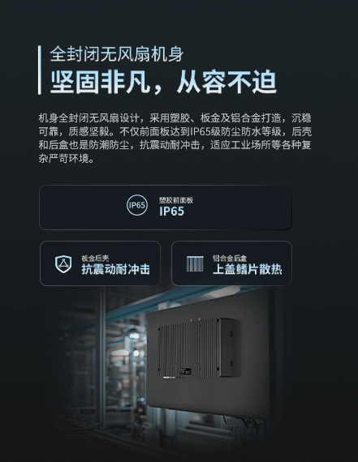Screen dimensions: 358x462
Task: Select the 抗震动耐冲击 feature card
Action: pyautogui.click(x=101, y=263)
